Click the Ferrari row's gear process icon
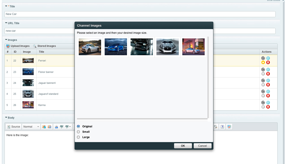The height and width of the screenshot is (164, 285). pos(263,58)
